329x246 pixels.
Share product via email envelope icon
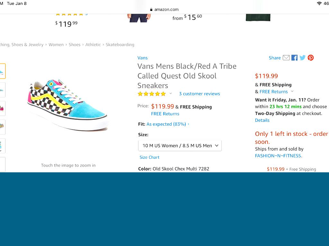point(286,58)
